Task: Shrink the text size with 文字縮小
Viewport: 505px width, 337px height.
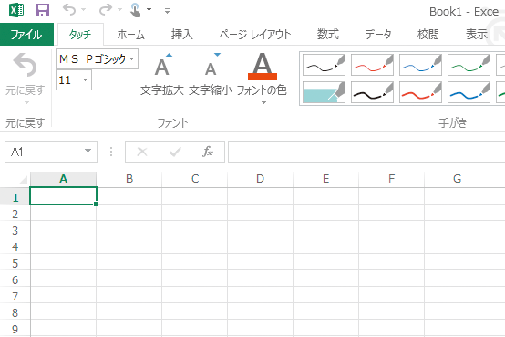Action: 211,74
